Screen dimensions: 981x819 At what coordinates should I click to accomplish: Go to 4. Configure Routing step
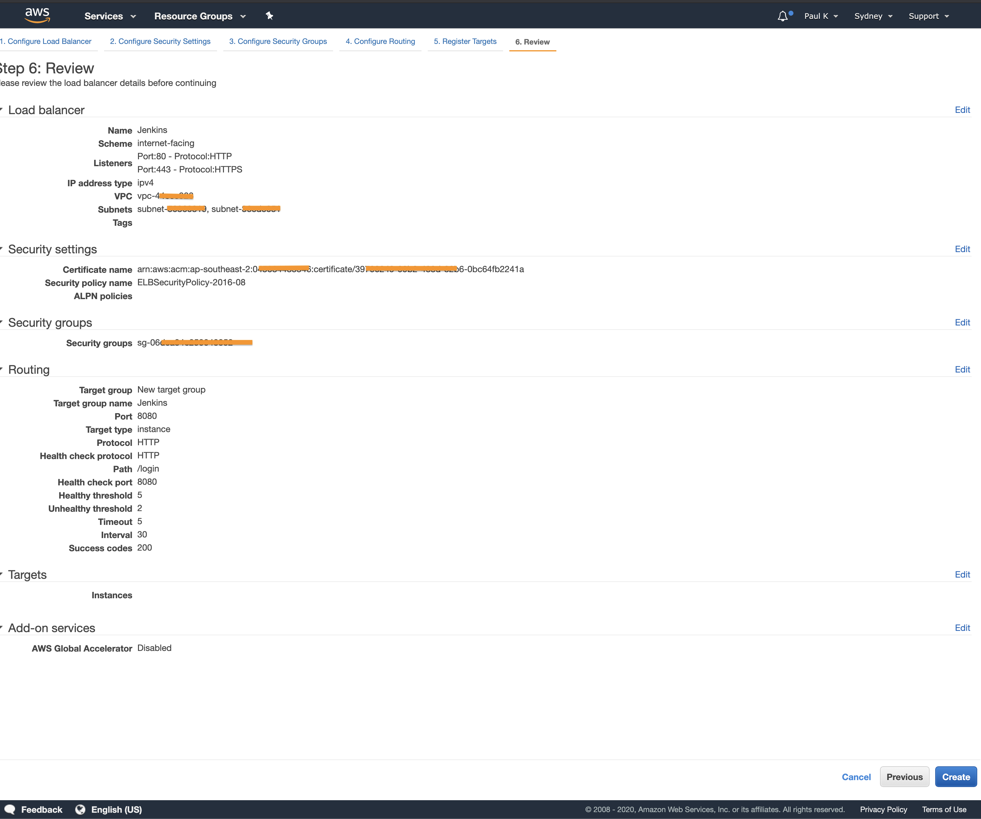(x=380, y=41)
